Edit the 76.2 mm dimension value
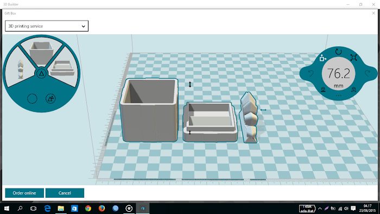This screenshot has width=380, height=214. point(338,74)
